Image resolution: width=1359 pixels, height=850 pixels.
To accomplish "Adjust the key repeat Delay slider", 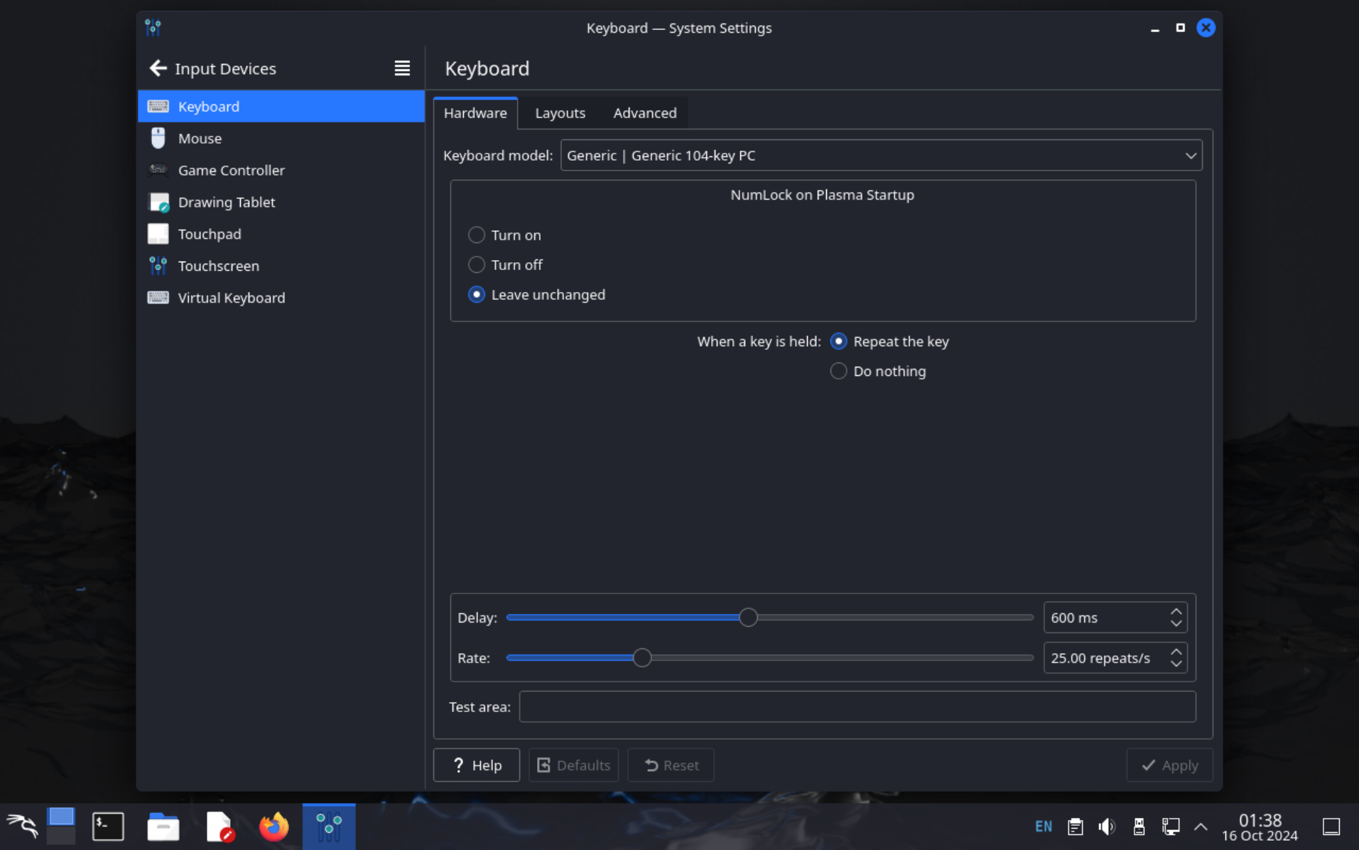I will click(x=748, y=617).
